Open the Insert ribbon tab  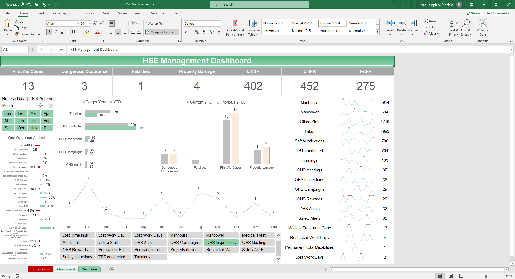(x=40, y=13)
